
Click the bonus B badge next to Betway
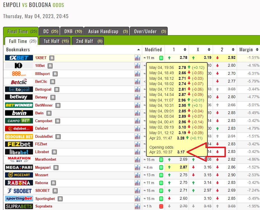pos(53,97)
